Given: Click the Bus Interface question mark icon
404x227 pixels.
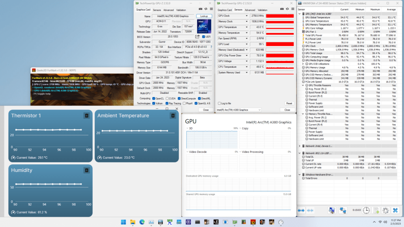Looking at the screenshot, I should click(211, 47).
